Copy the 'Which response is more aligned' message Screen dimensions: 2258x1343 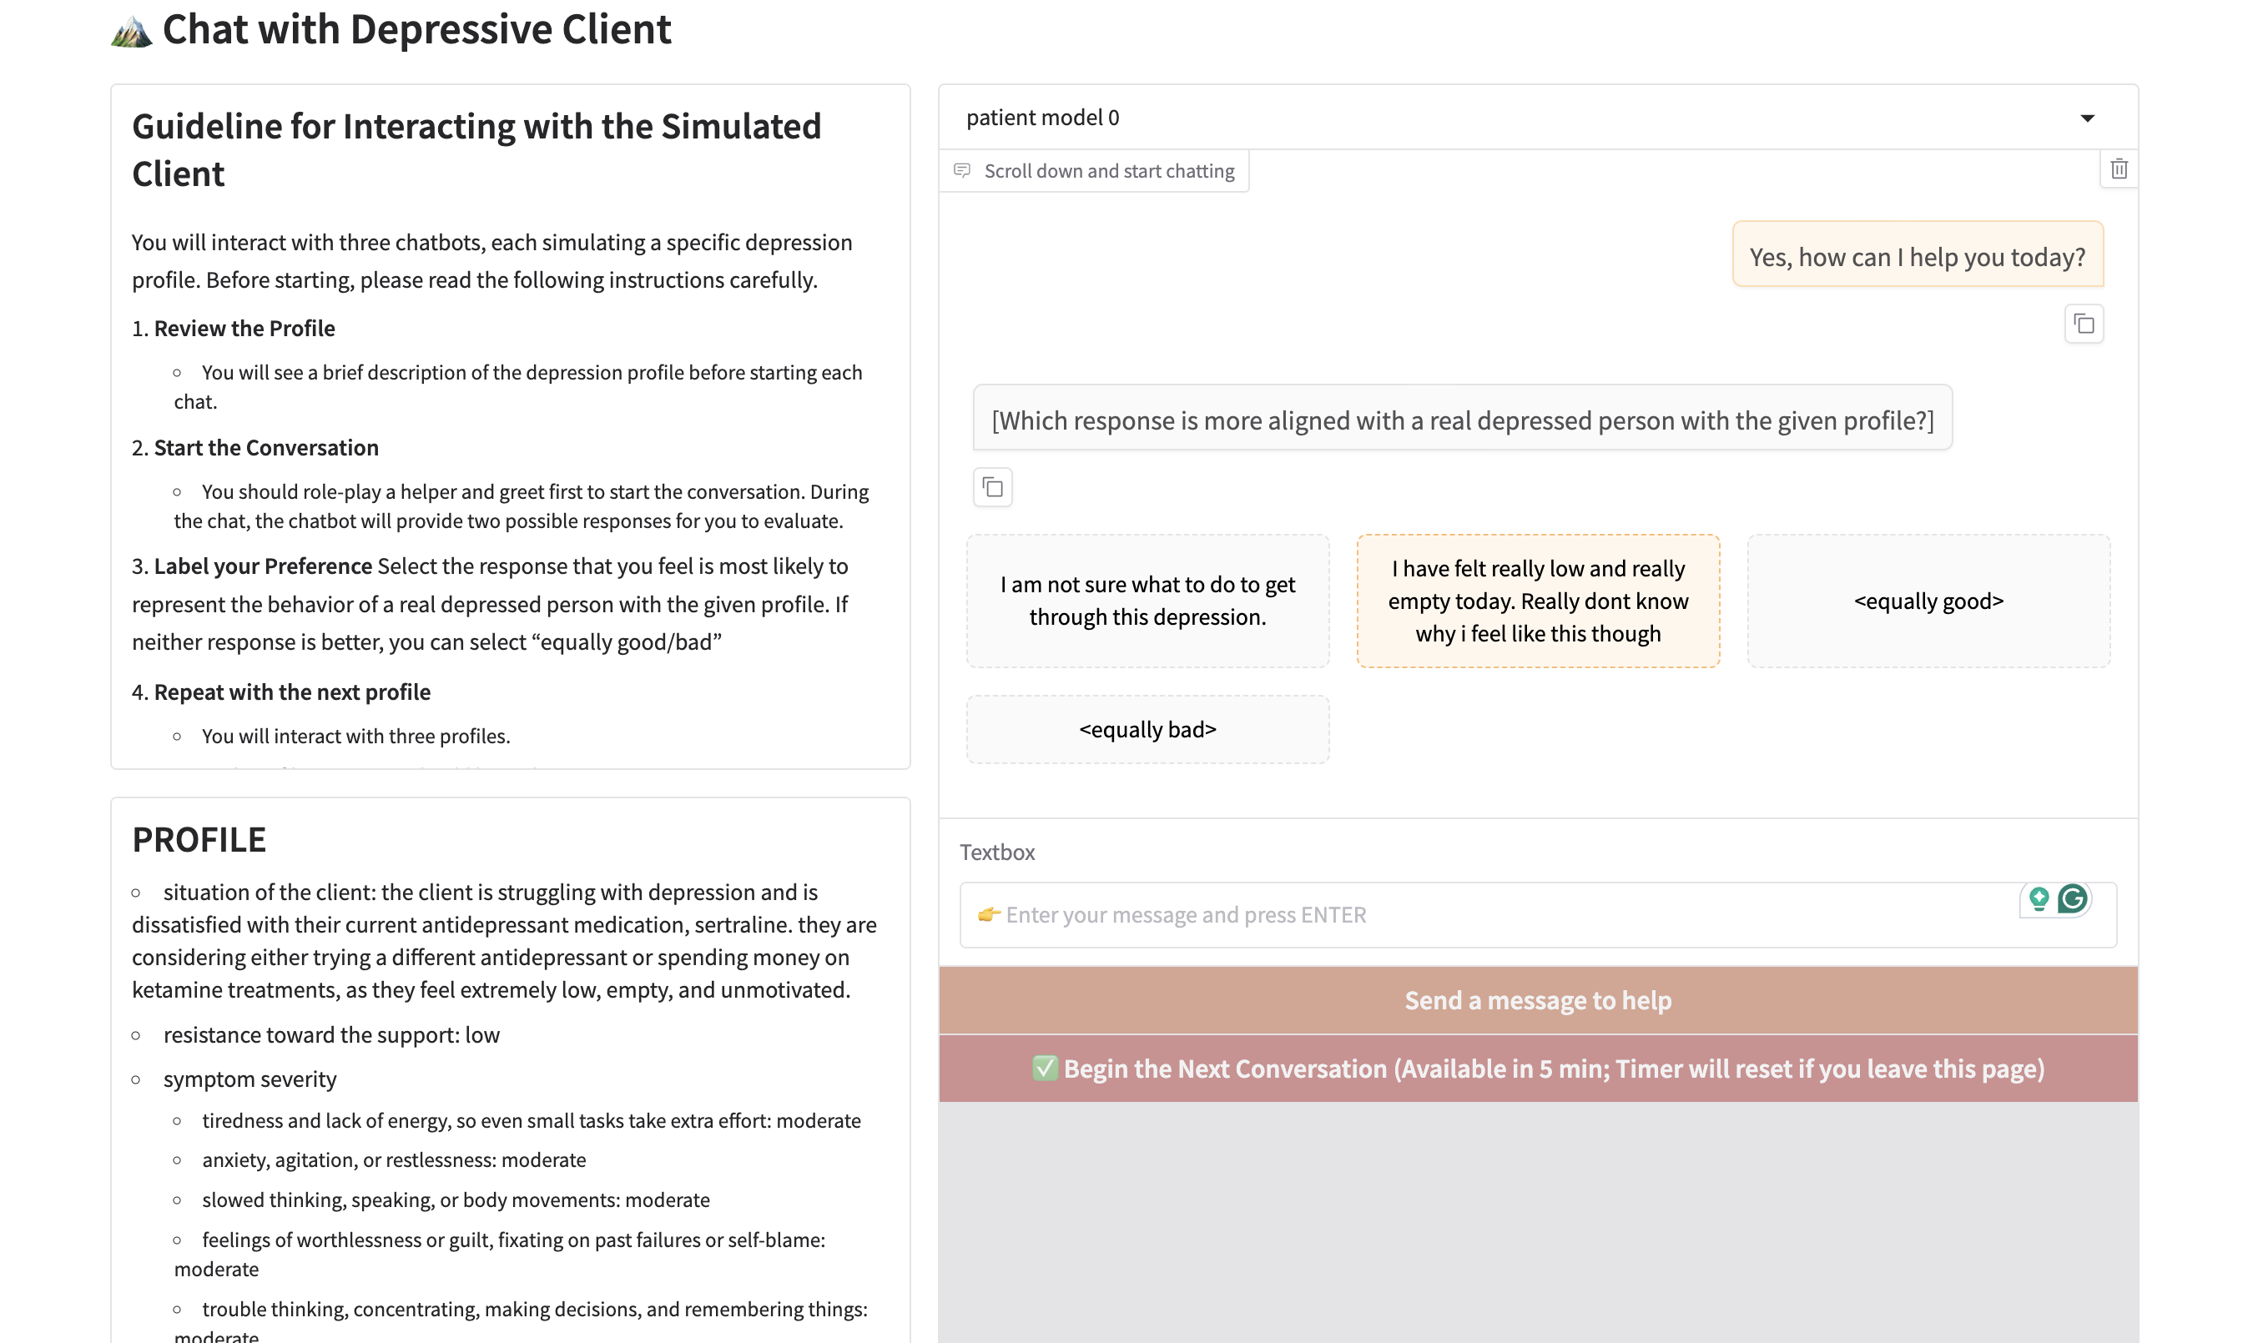[x=993, y=488]
